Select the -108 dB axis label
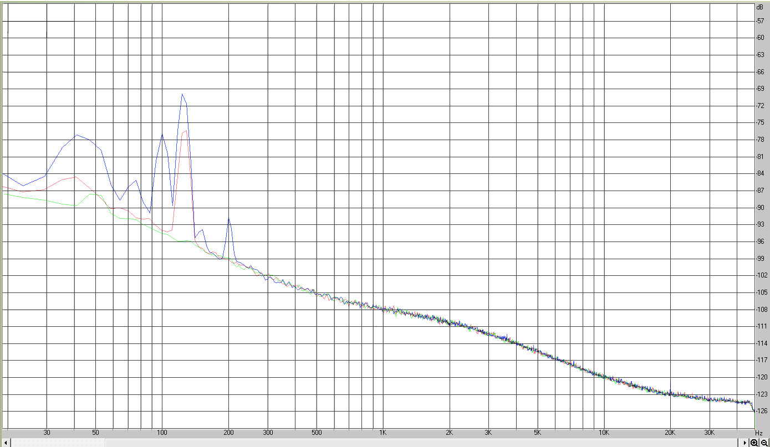770x447 pixels. (x=762, y=309)
